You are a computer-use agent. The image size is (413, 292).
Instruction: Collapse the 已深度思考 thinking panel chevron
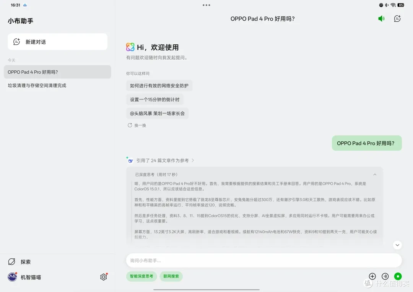point(375,175)
